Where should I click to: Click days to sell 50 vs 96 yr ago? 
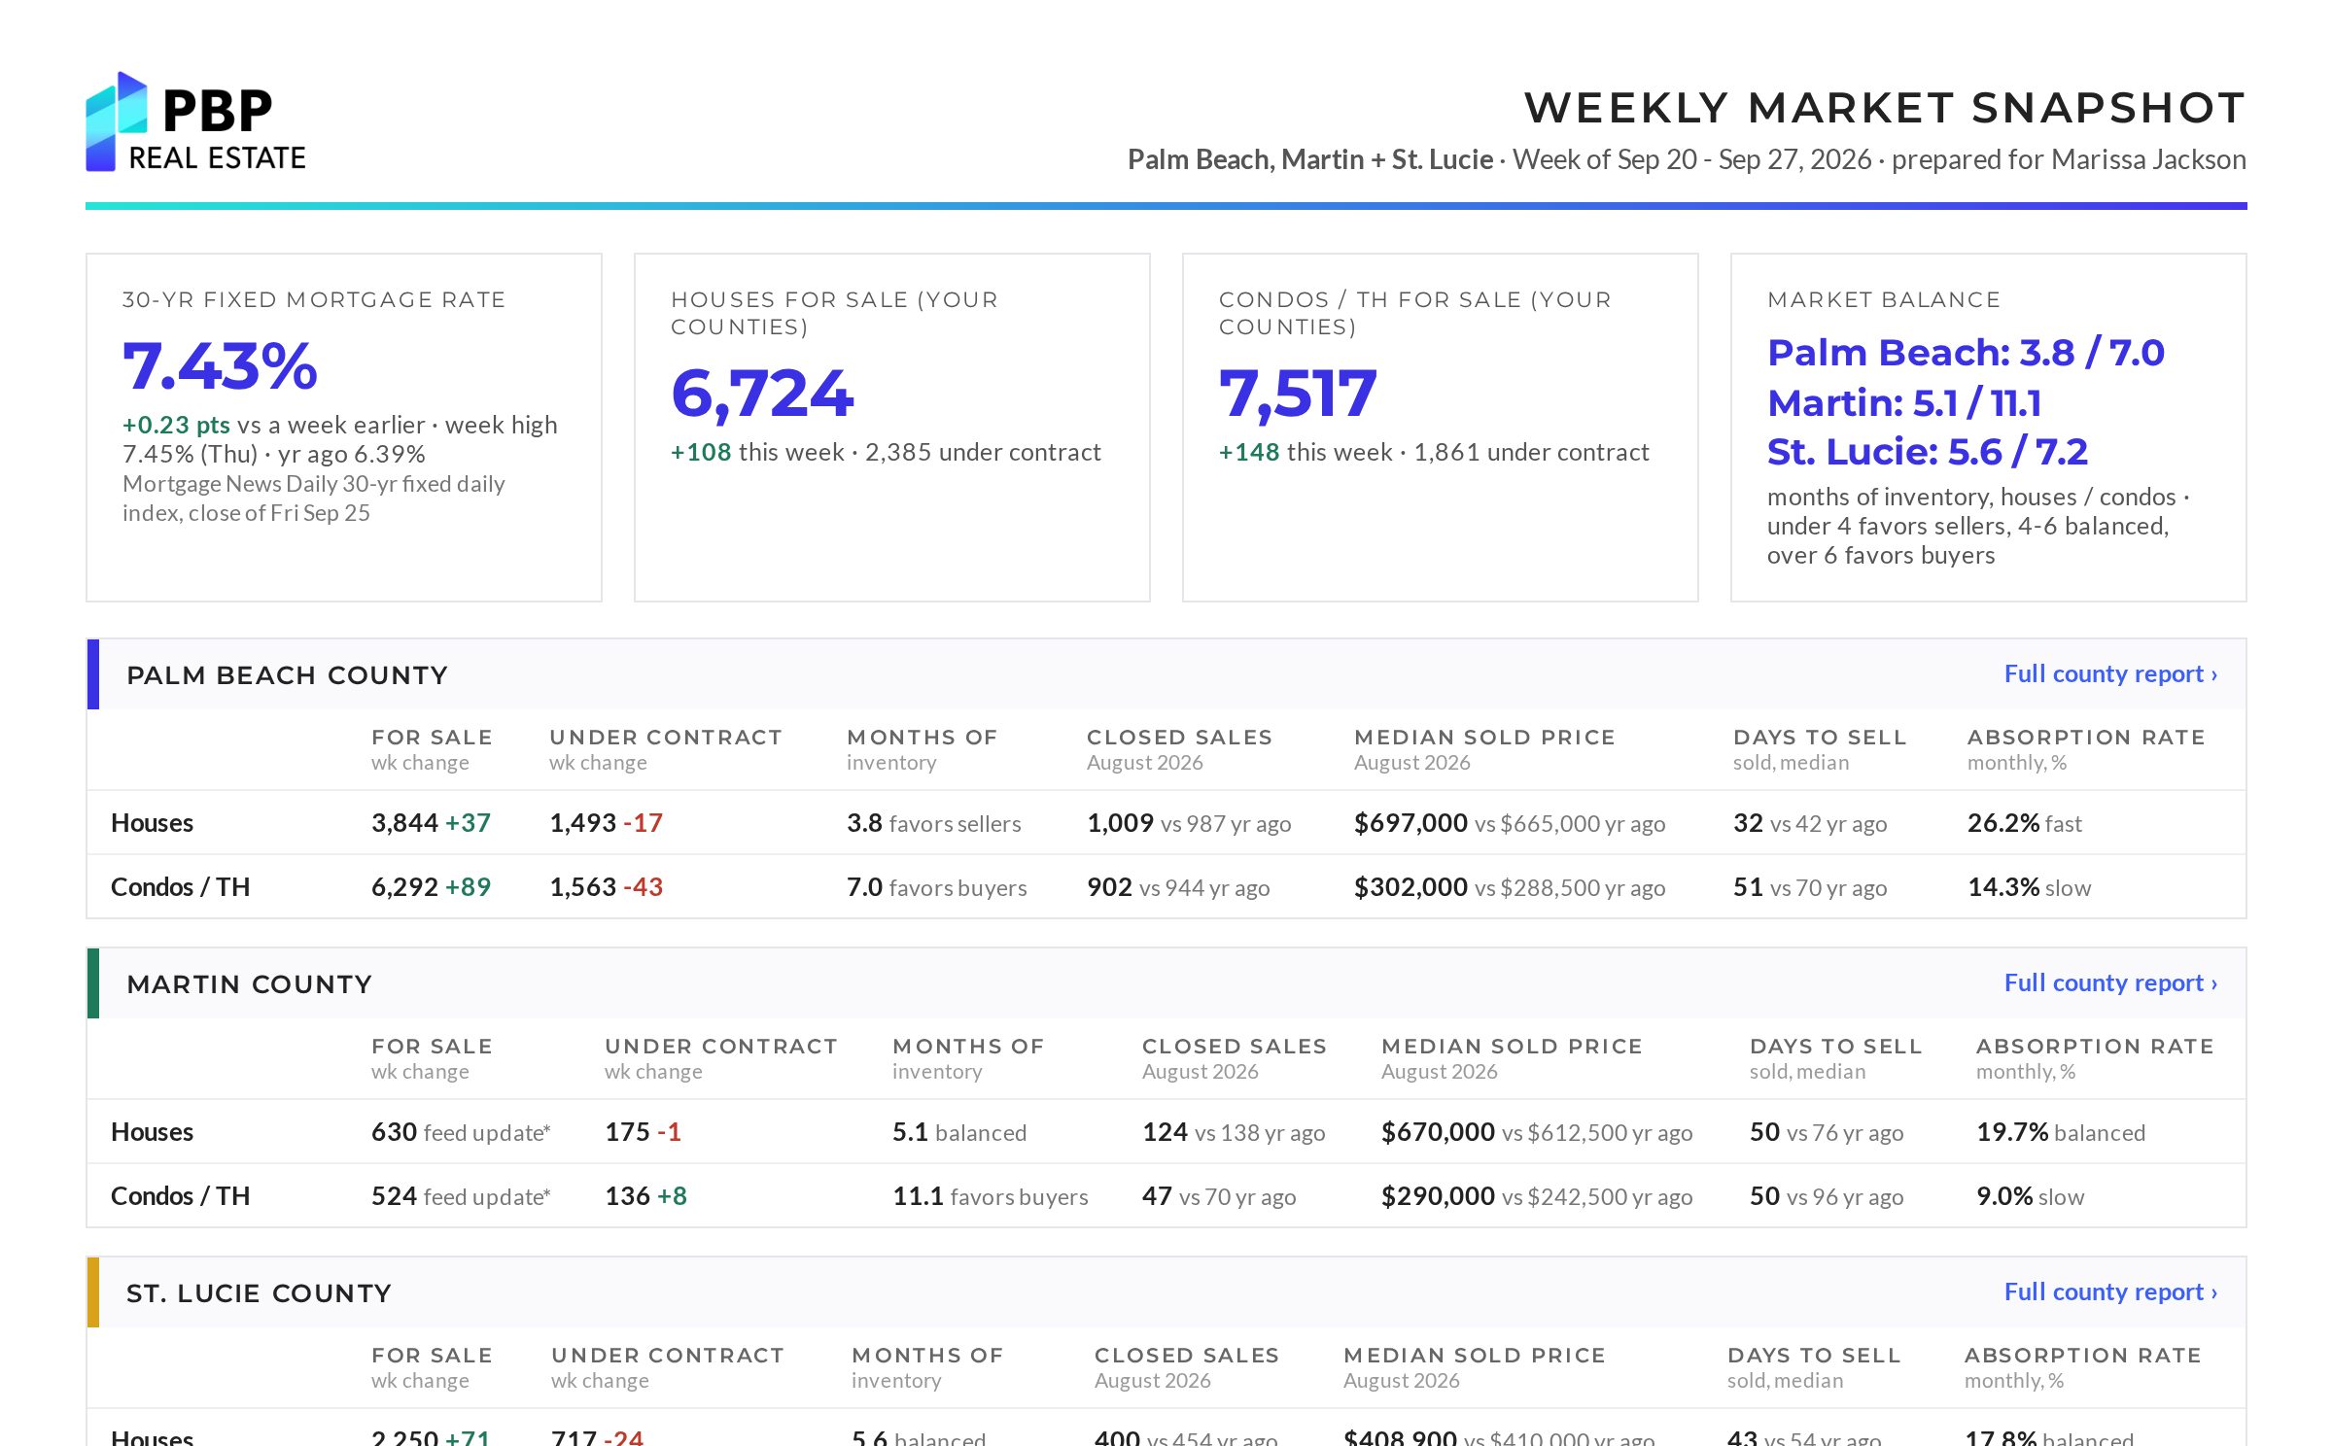[x=1827, y=1196]
